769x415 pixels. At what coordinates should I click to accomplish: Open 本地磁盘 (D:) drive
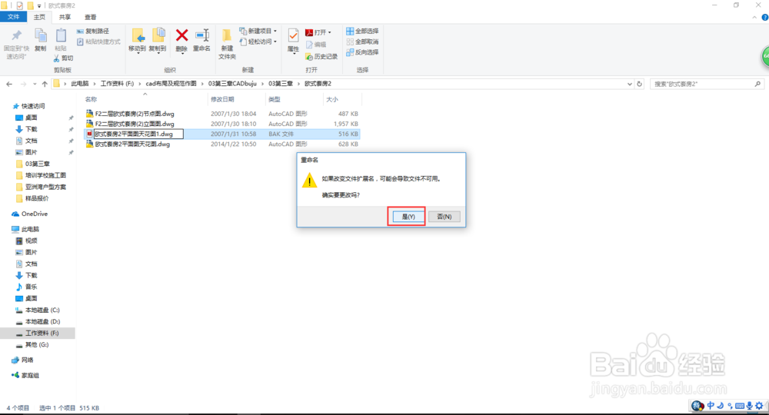(42, 322)
